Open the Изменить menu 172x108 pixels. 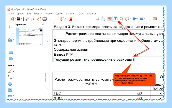[x=71, y=14]
